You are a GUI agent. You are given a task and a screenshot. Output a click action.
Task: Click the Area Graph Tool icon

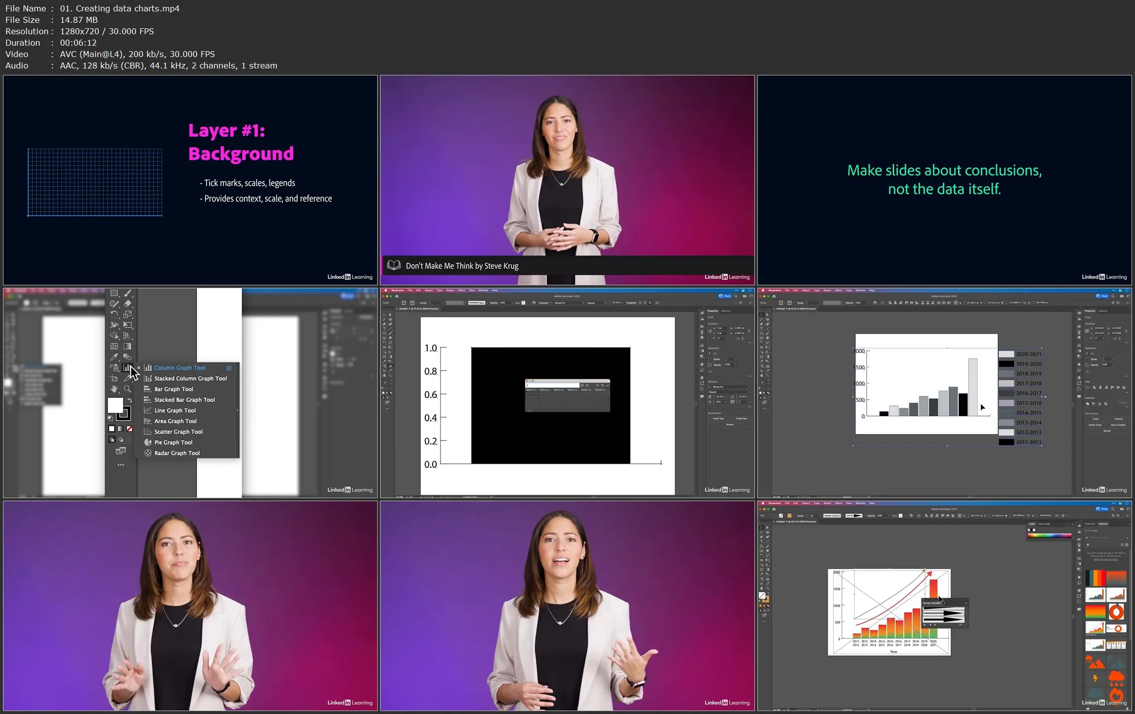tap(148, 421)
